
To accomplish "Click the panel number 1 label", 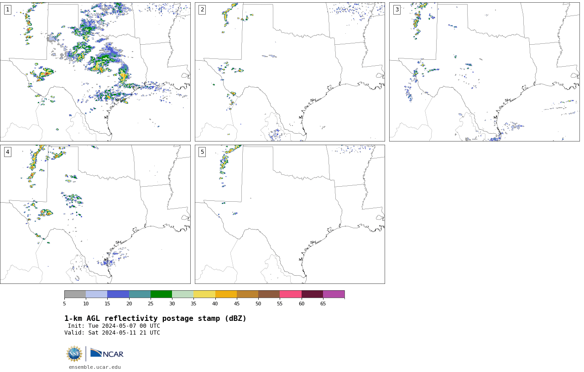I will 8,10.
